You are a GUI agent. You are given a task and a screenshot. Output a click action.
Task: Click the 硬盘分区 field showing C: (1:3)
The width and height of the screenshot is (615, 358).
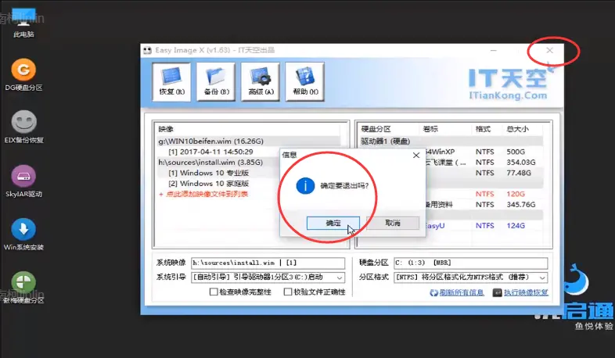(x=471, y=263)
